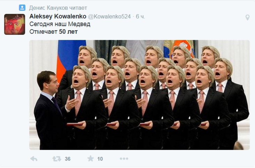255x168 pixels.
Task: Click the retweet count 36
Action: pos(68,159)
